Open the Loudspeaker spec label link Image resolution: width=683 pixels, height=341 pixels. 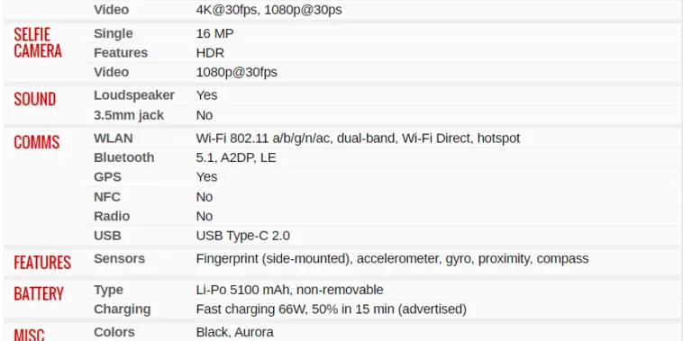click(134, 95)
